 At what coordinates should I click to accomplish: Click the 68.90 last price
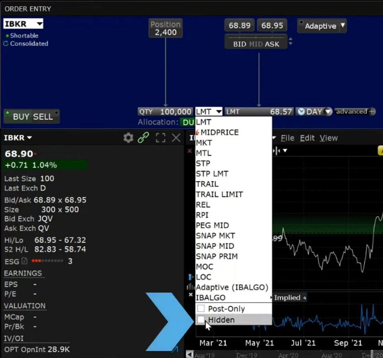click(19, 154)
